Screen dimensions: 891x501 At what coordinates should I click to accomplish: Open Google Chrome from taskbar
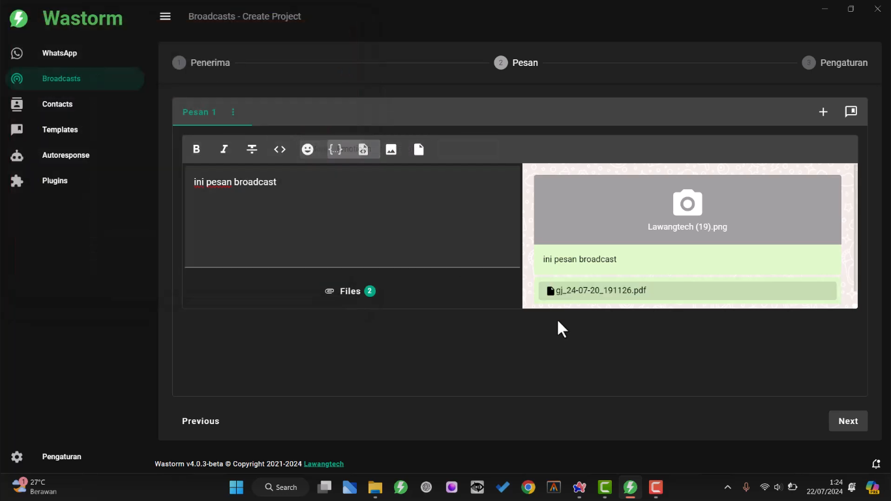click(528, 487)
